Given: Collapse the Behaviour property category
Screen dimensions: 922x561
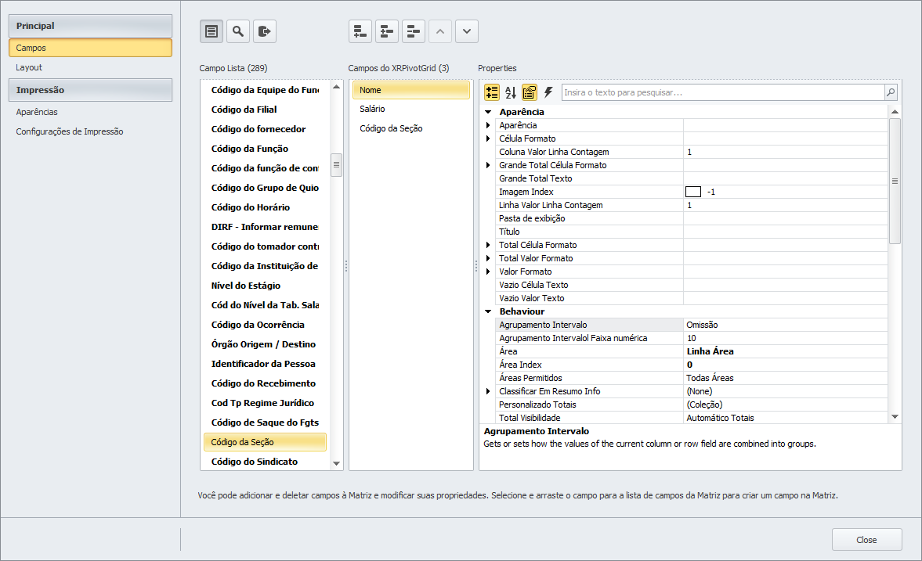Looking at the screenshot, I should [x=488, y=311].
